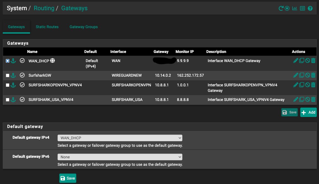Switch to the Gateway Groups tab
The width and height of the screenshot is (319, 184).
84,27
